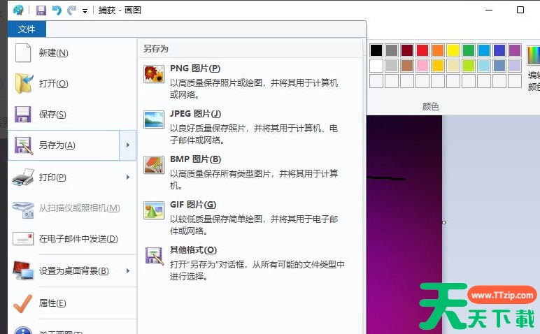Pick the yellow color swatch
The width and height of the screenshot is (540, 334).
click(x=453, y=50)
